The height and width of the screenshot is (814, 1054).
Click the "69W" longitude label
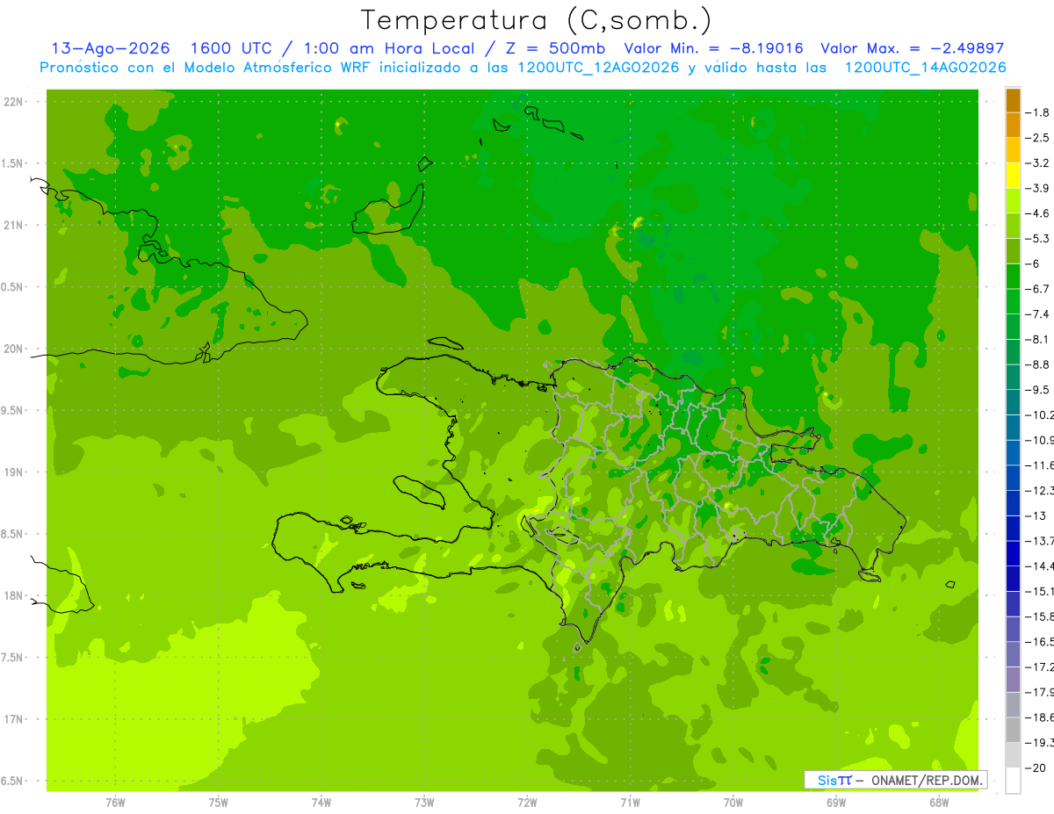[x=836, y=803]
